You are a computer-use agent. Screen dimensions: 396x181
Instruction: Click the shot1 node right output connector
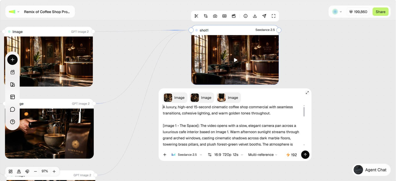279,30
